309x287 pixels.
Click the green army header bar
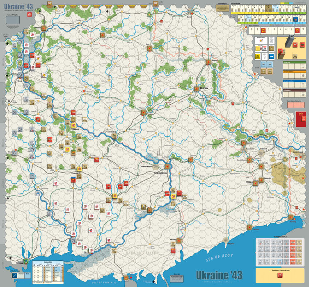(294, 62)
